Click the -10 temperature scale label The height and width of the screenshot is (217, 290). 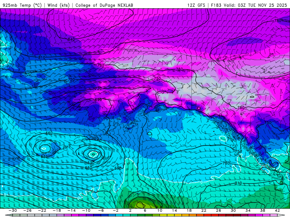(86, 210)
